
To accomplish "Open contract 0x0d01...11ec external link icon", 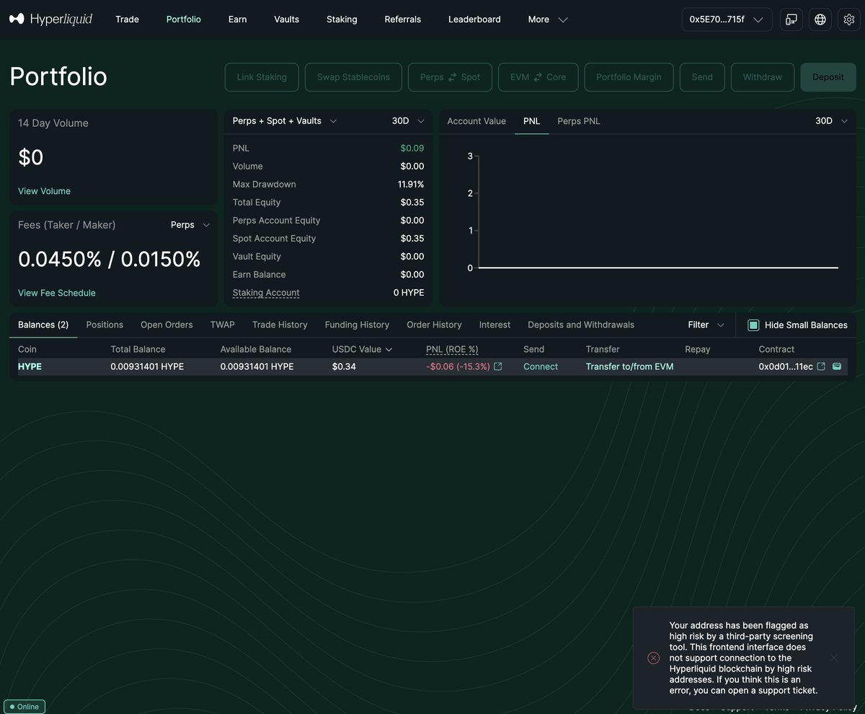I will tap(820, 366).
